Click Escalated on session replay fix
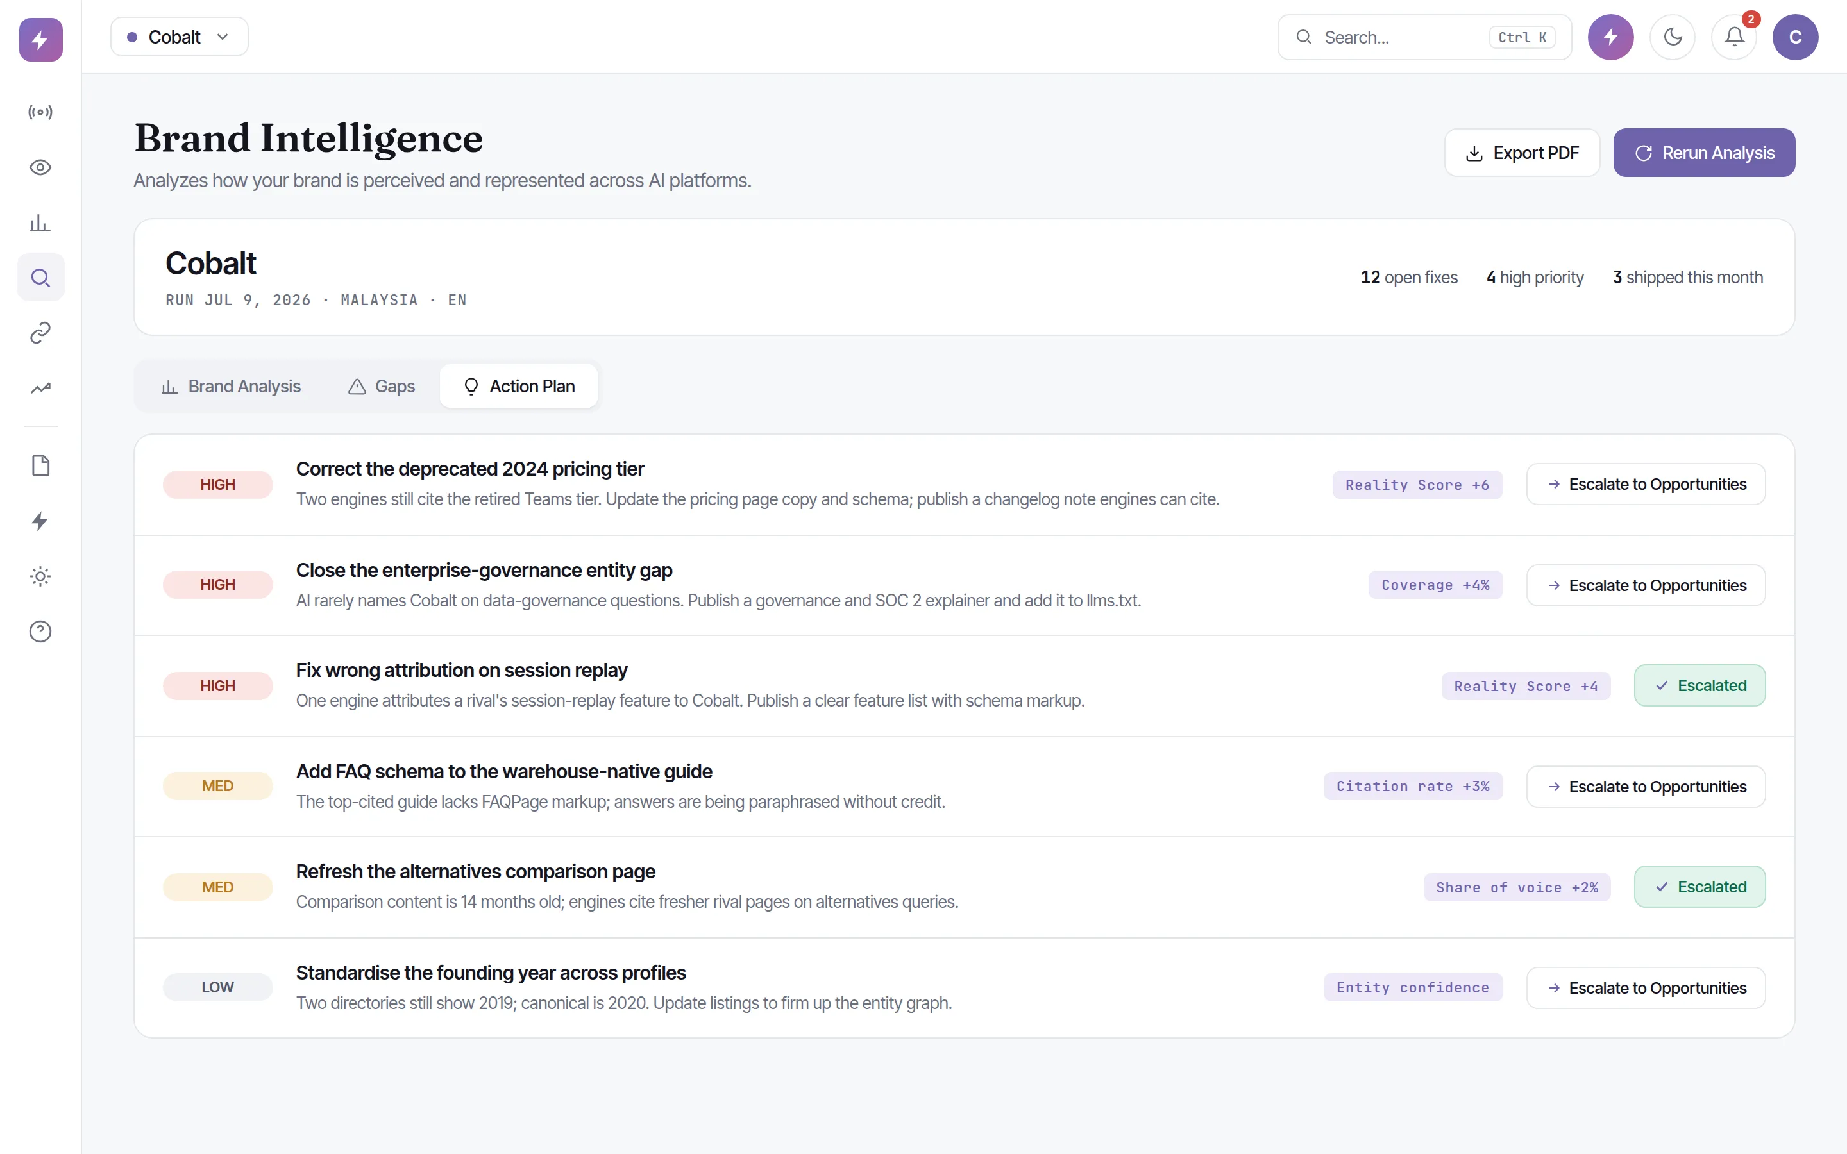 click(x=1699, y=685)
